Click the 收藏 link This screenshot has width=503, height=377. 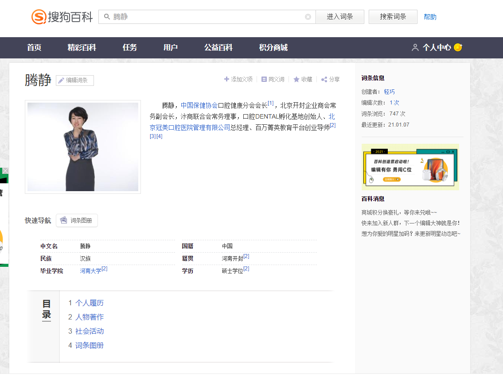[x=303, y=79]
